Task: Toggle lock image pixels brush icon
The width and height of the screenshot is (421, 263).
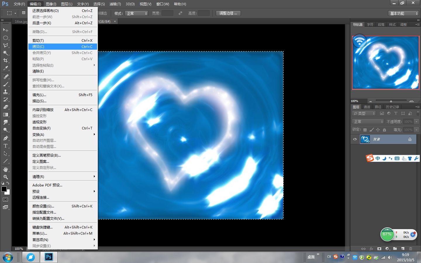Action: click(371, 130)
